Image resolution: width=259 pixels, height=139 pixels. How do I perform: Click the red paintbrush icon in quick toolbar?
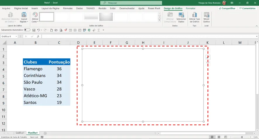(66, 30)
